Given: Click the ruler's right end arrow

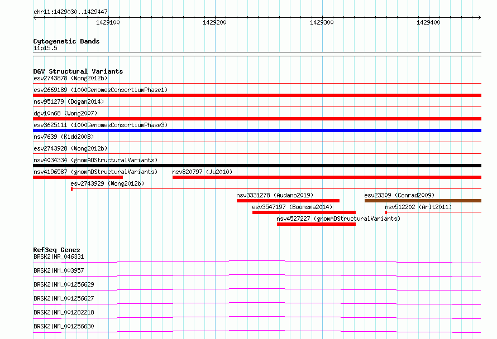Looking at the screenshot, I should point(480,17).
